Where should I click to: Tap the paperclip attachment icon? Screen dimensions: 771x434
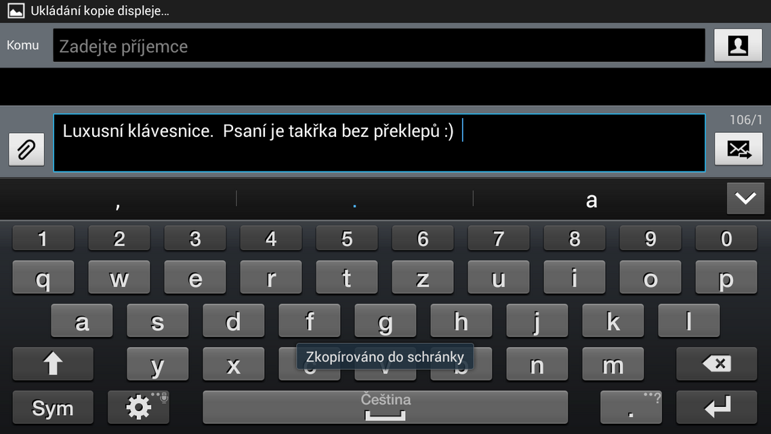pos(26,149)
